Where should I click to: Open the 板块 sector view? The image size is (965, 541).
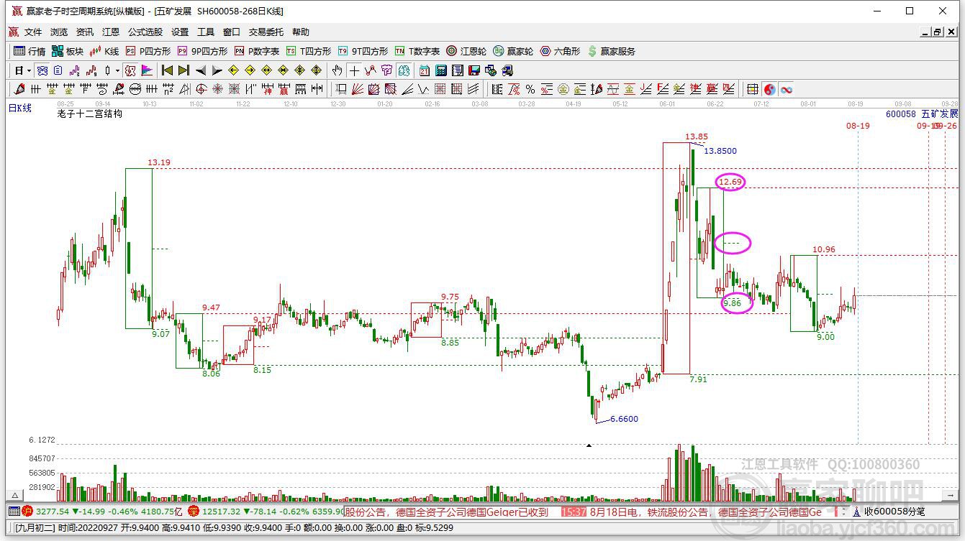click(68, 51)
